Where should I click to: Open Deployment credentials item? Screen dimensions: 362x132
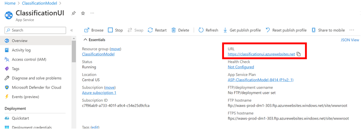[36, 127]
